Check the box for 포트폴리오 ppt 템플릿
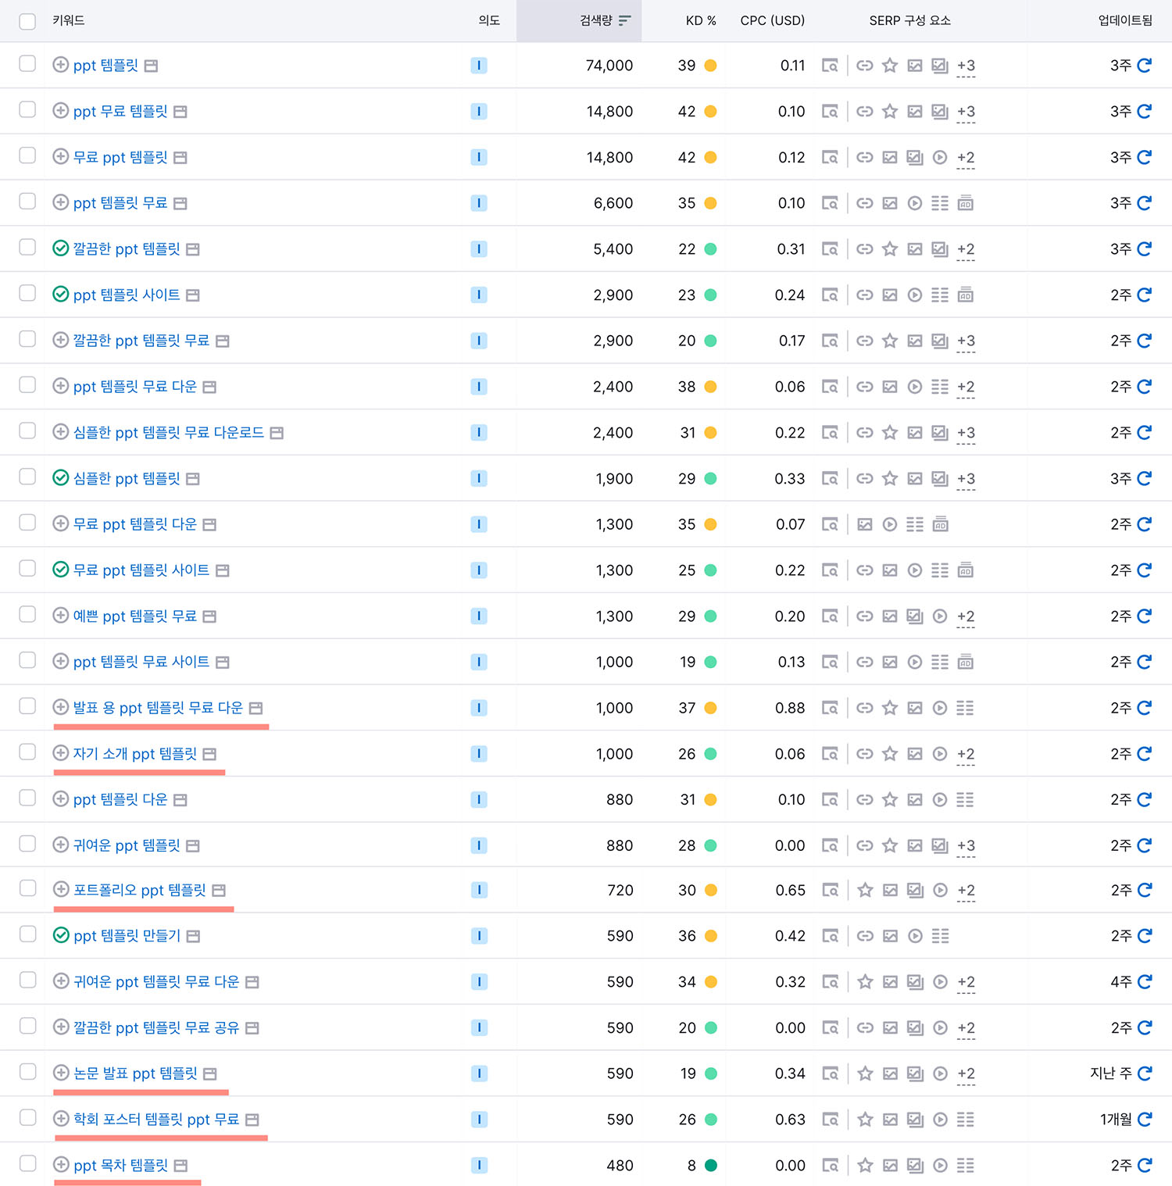1172x1186 pixels. [27, 888]
